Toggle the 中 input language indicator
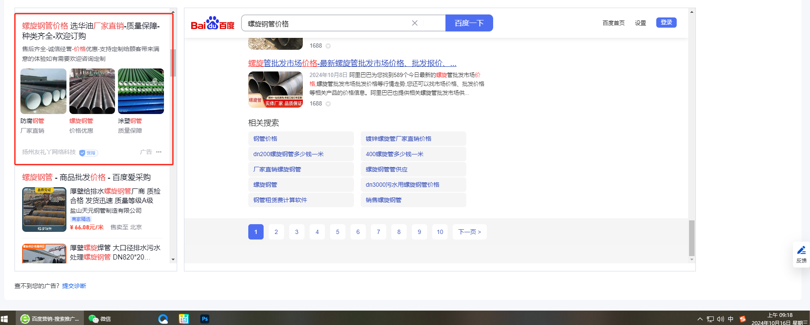The height and width of the screenshot is (325, 810). tap(731, 319)
